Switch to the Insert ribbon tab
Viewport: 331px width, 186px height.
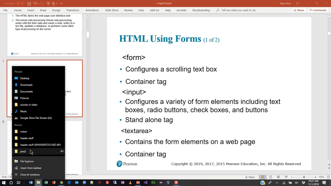pos(31,10)
